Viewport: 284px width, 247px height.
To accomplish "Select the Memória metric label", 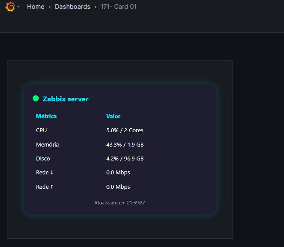I will click(48, 144).
